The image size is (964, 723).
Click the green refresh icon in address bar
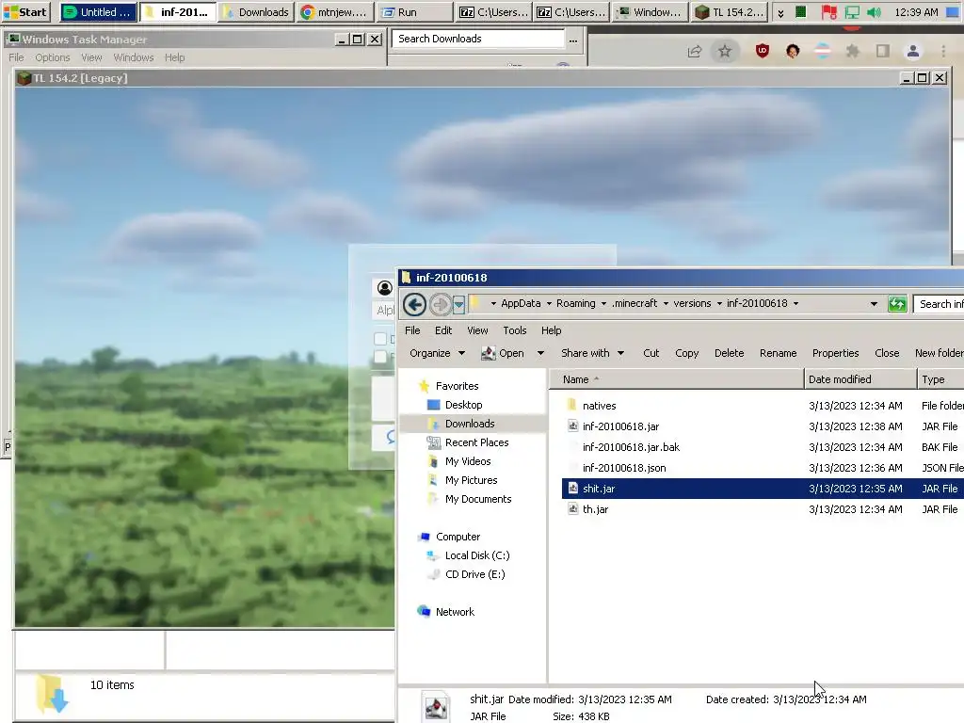(897, 304)
